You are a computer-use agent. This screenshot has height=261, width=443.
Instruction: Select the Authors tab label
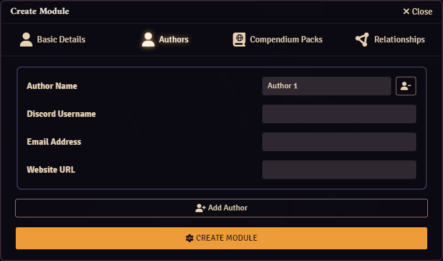click(174, 40)
